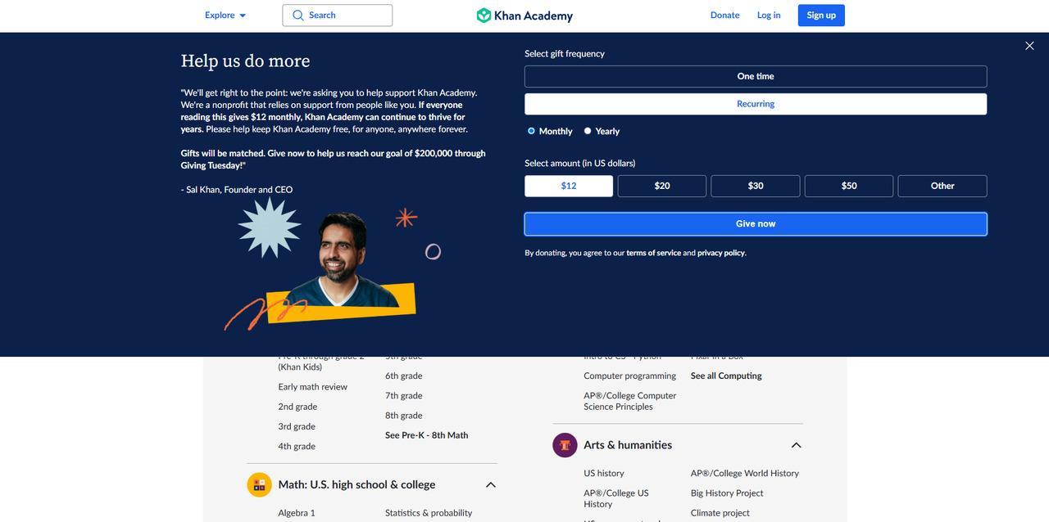Screen dimensions: 1049x522
Task: Click See all Computing link
Action: click(726, 376)
